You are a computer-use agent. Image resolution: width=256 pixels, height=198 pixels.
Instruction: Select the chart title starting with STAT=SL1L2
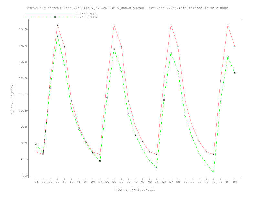click(127, 8)
